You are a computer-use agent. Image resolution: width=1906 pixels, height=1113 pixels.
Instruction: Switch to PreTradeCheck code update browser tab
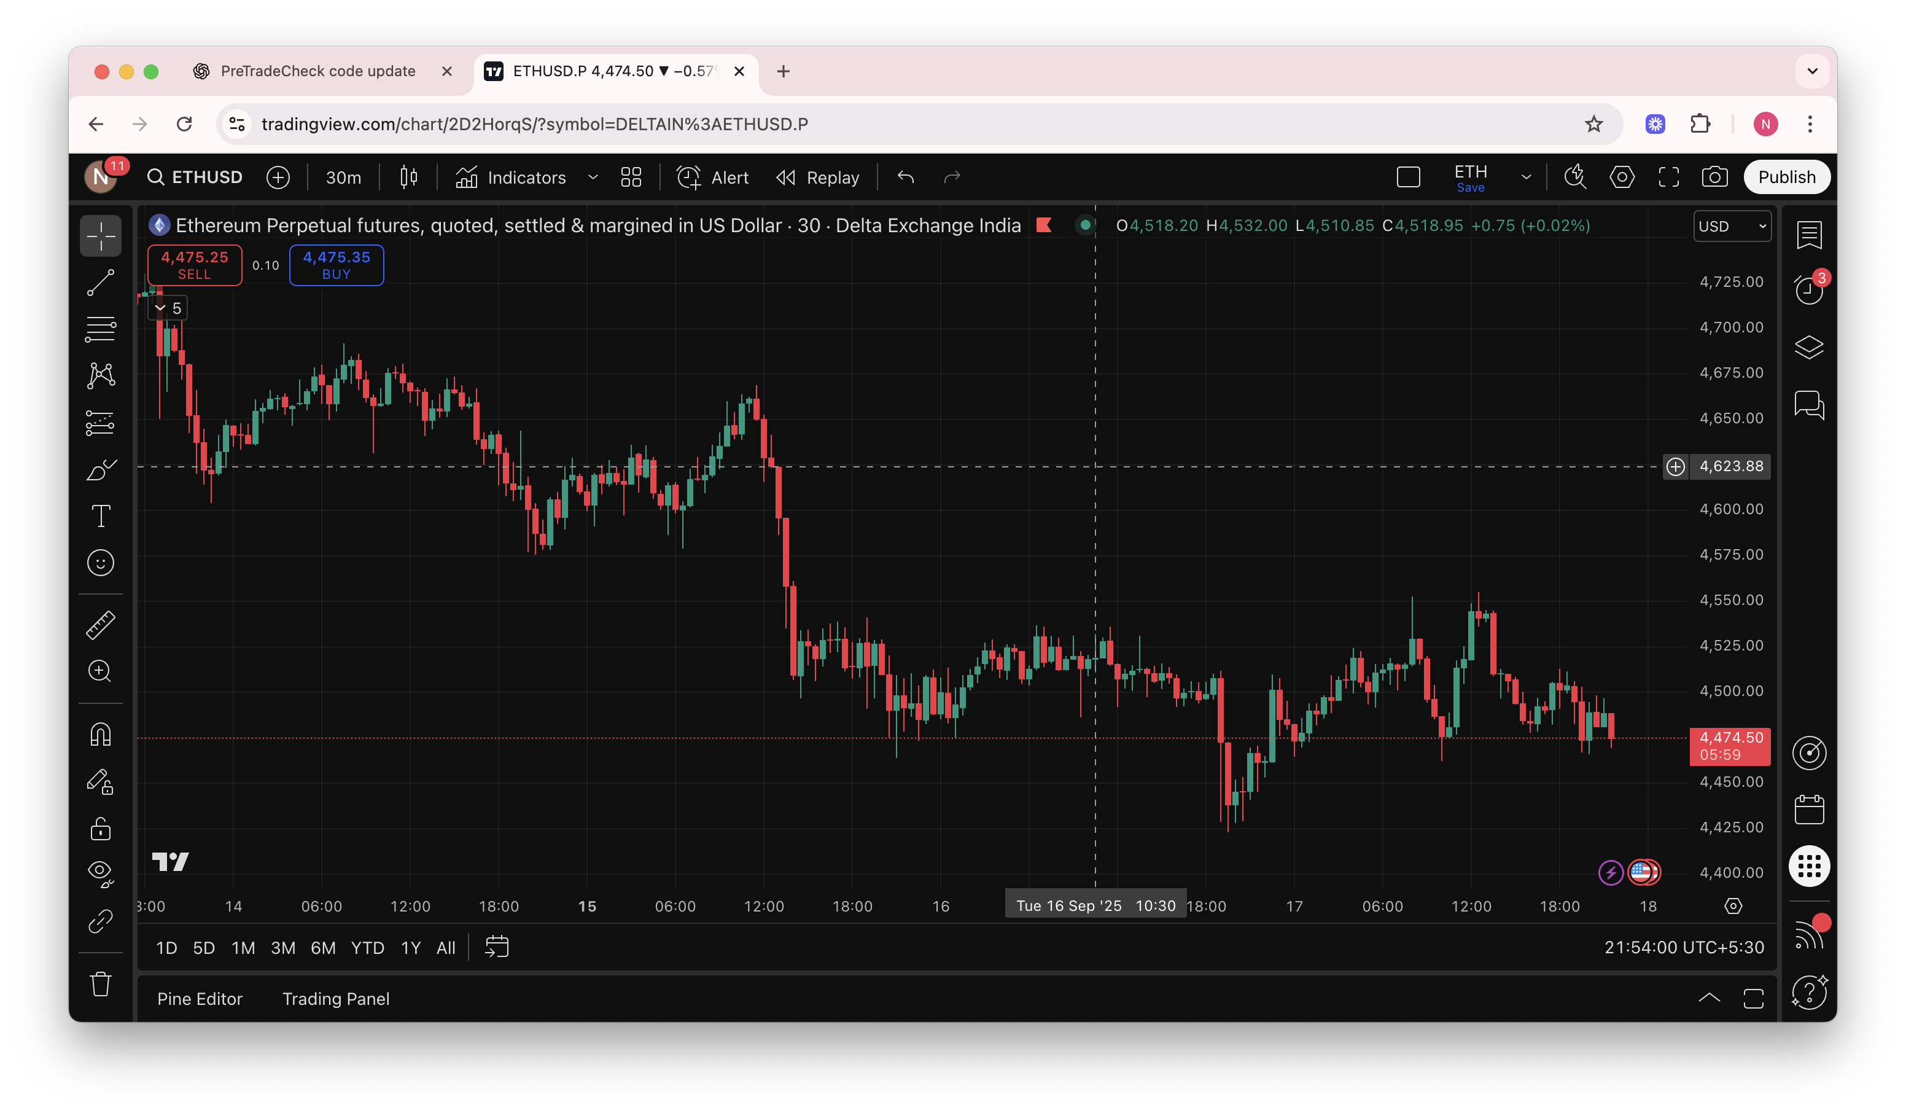point(317,71)
